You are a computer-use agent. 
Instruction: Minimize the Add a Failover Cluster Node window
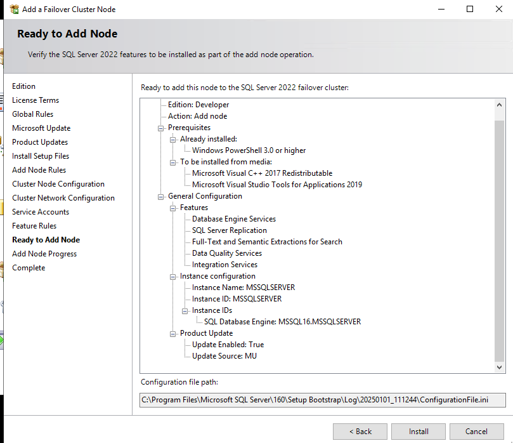[441, 9]
